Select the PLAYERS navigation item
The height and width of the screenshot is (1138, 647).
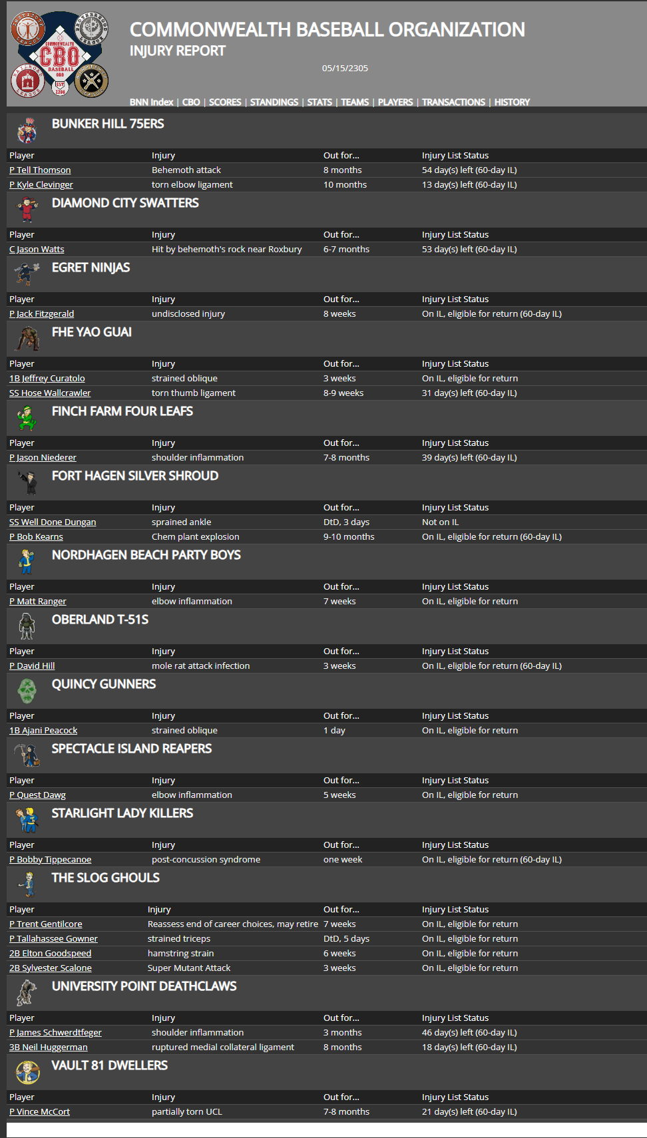click(x=395, y=102)
